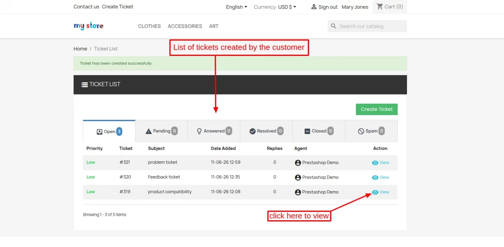Open the English language dropdown
The image size is (504, 247).
pyautogui.click(x=236, y=7)
